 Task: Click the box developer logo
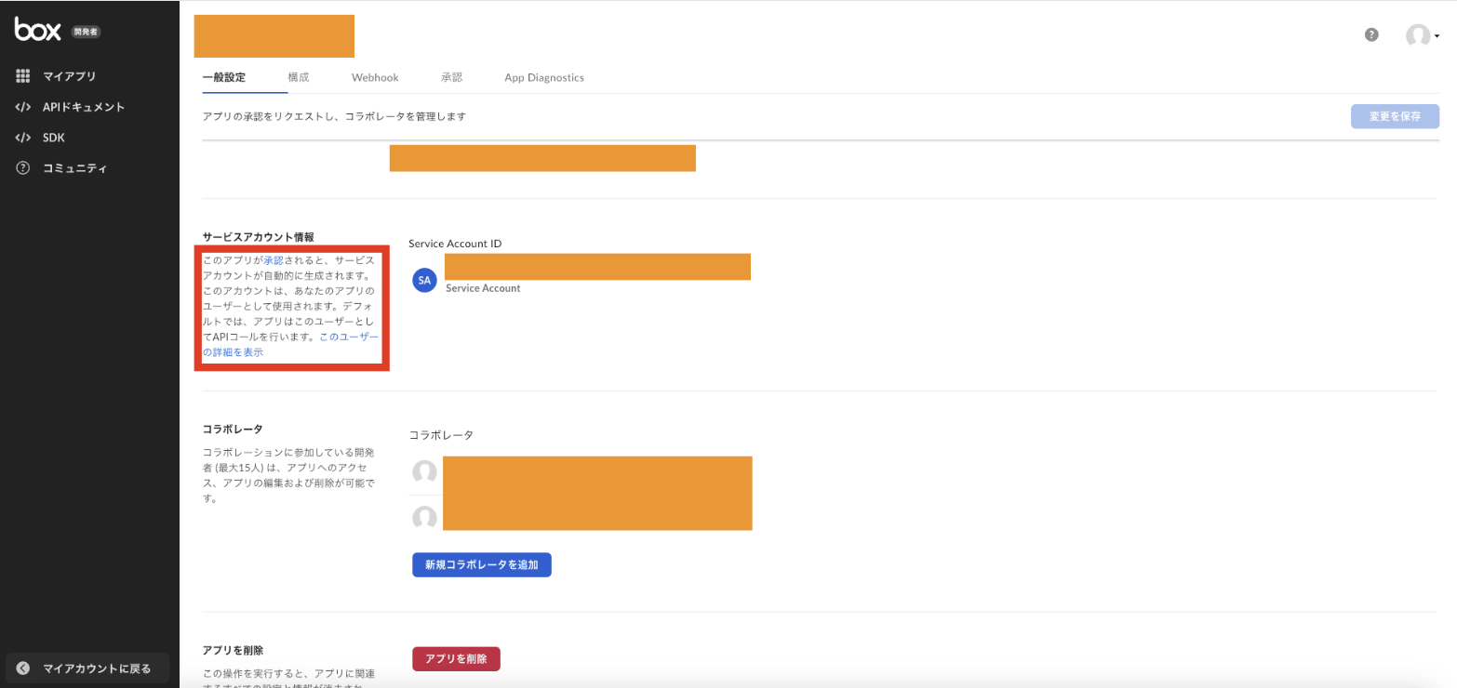pos(35,29)
